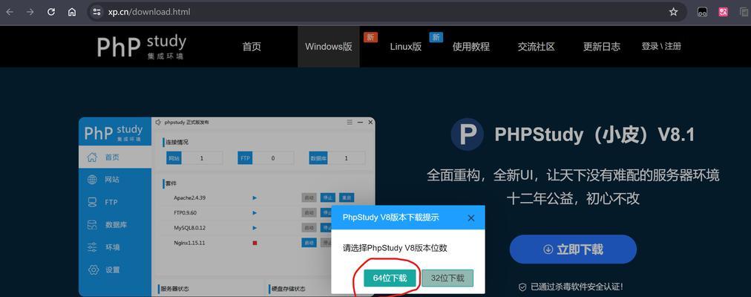Image resolution: width=751 pixels, height=297 pixels.
Task: Select 环境 in the phpstudy preview sidebar
Action: 115,247
